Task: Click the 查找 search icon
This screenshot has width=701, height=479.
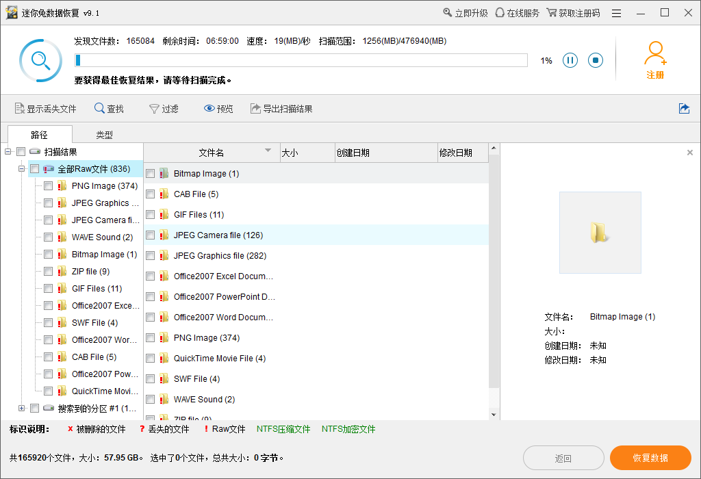Action: point(99,108)
